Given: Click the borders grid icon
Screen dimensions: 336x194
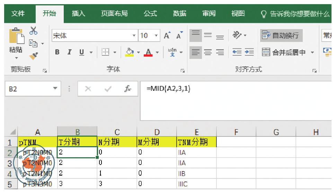Looking at the screenshot, I should pyautogui.click(x=105, y=52).
